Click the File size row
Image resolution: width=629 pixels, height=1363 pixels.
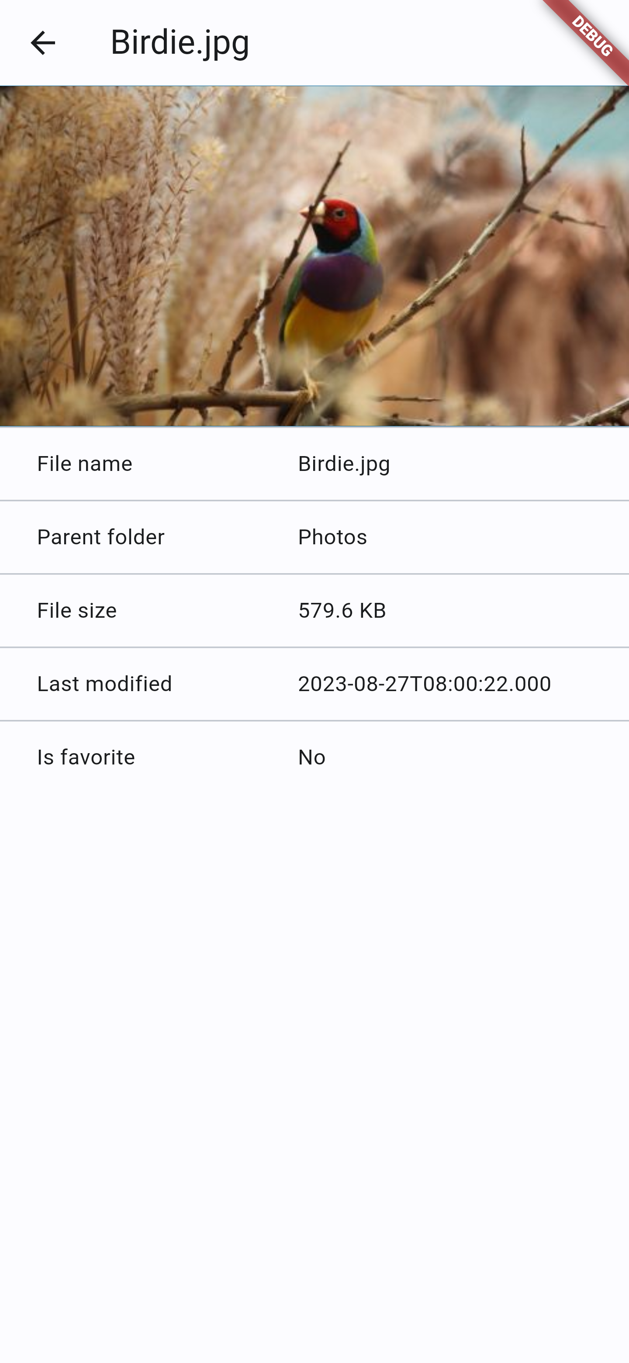click(314, 611)
